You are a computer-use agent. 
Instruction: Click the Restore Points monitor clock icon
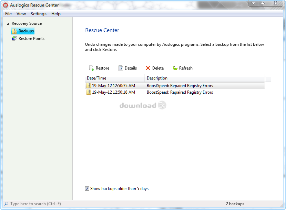(x=14, y=39)
